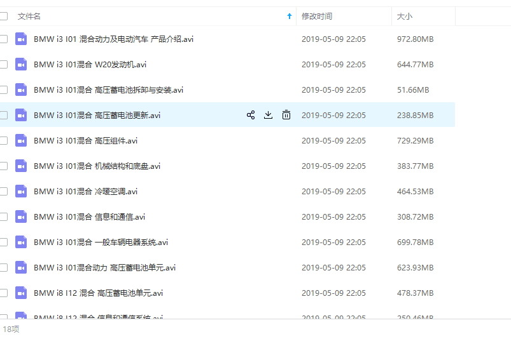The image size is (511, 339).
Task: Open BMW i3 I01混合动力 高压蓄电池单元.avi
Action: click(104, 267)
